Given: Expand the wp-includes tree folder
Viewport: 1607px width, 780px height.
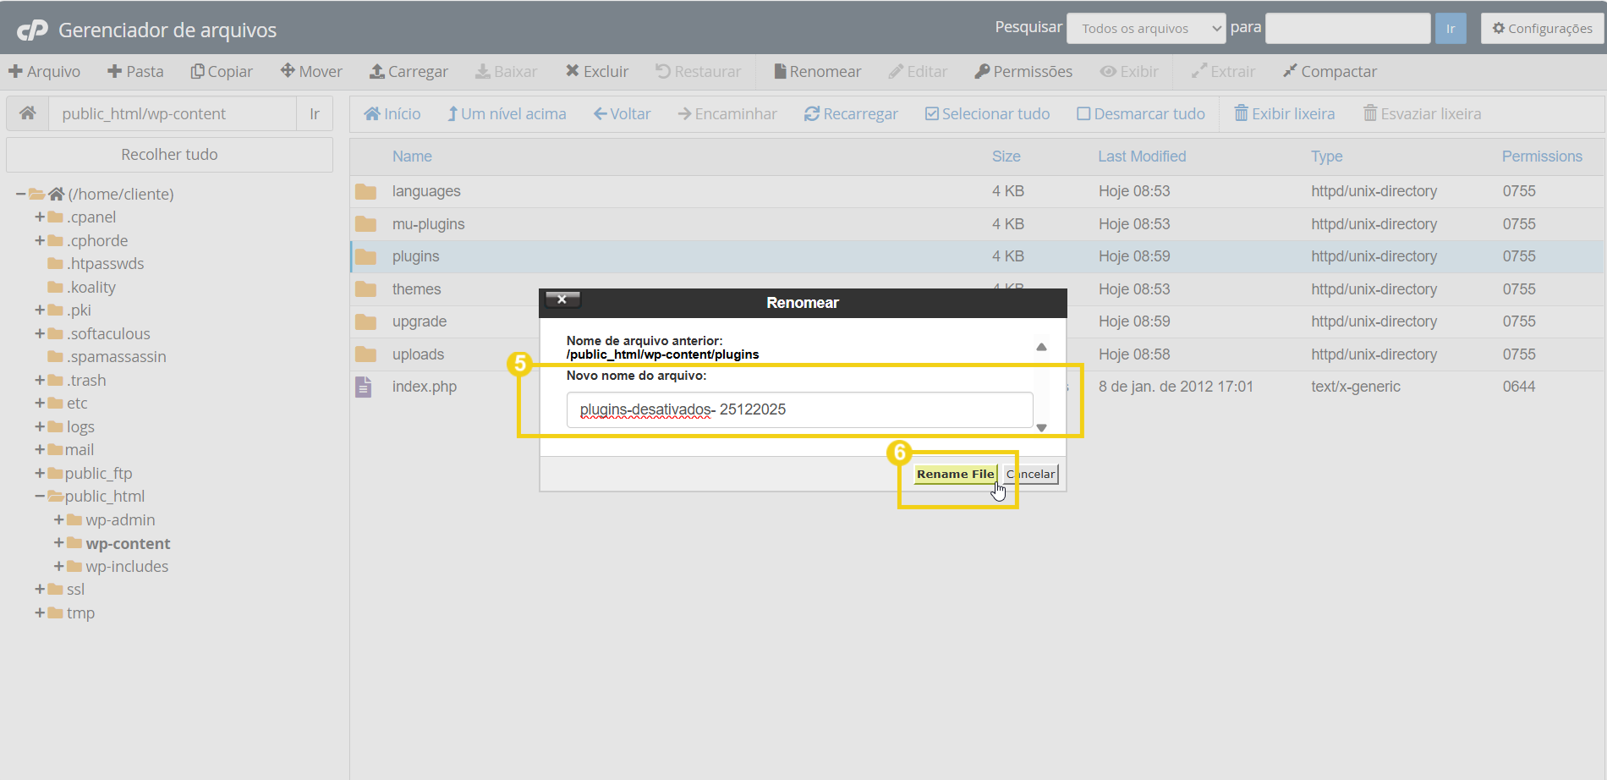Looking at the screenshot, I should click(58, 567).
